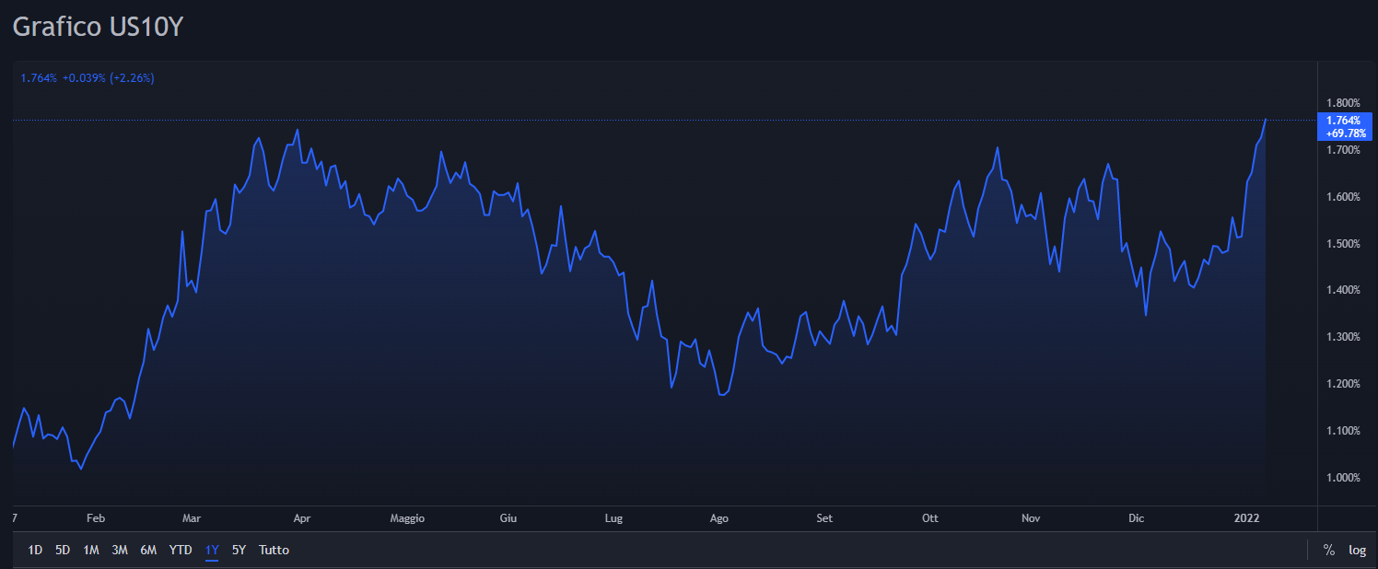Click the Apr time axis label

[302, 518]
